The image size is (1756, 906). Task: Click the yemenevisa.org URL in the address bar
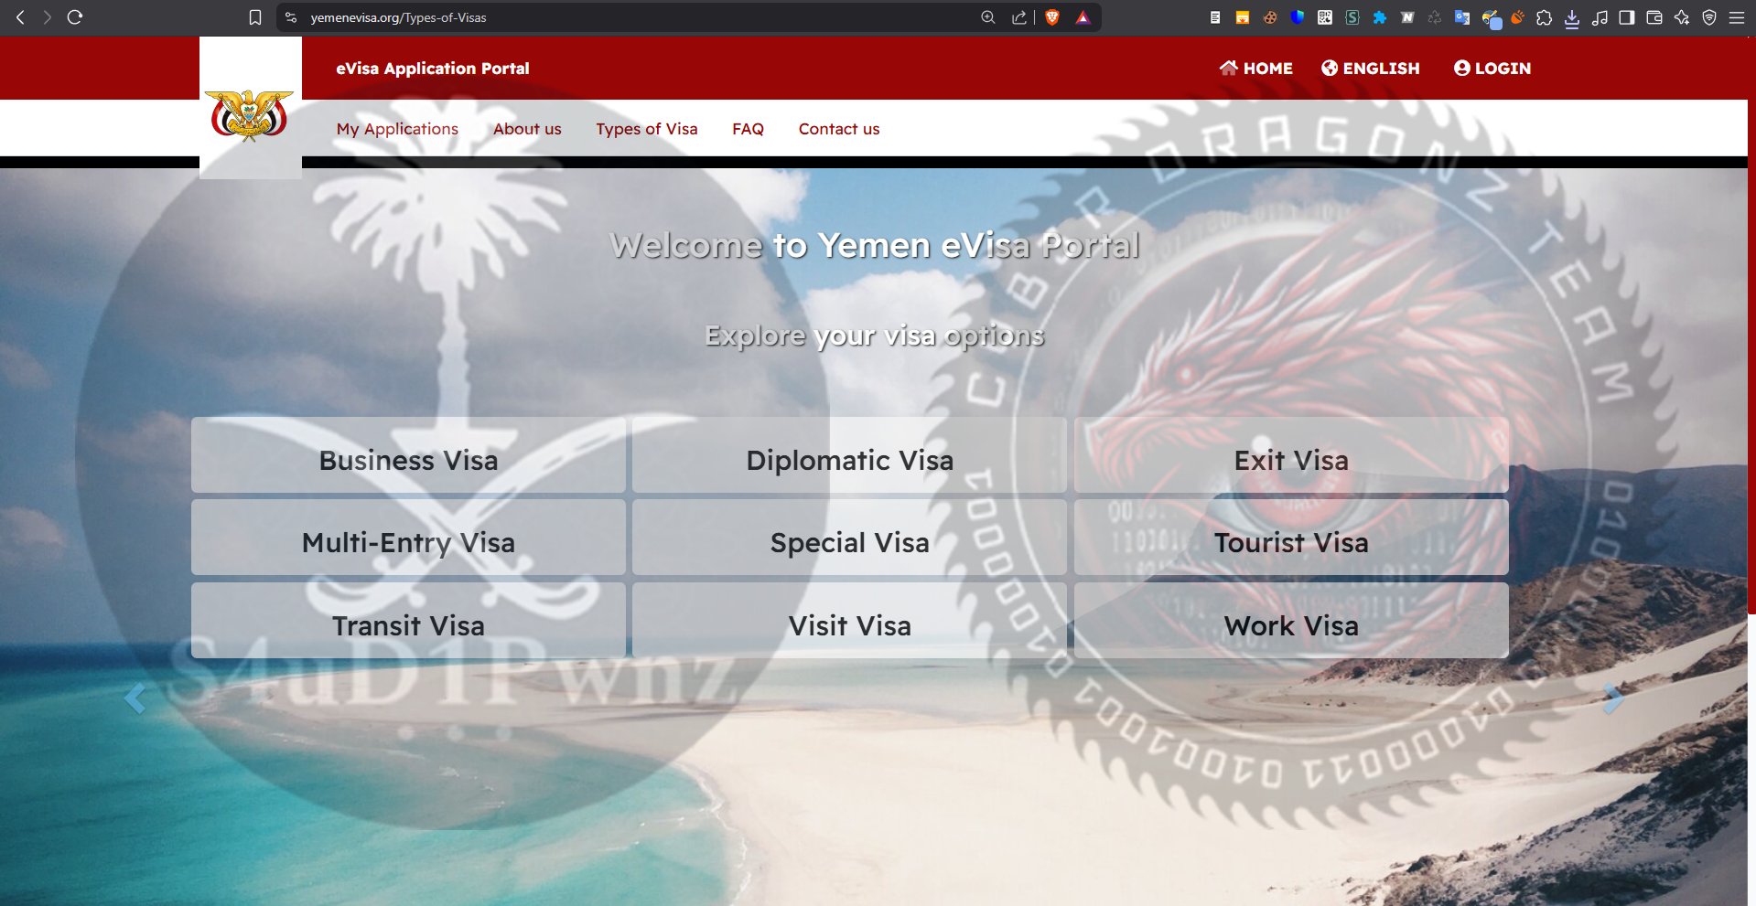coord(398,17)
